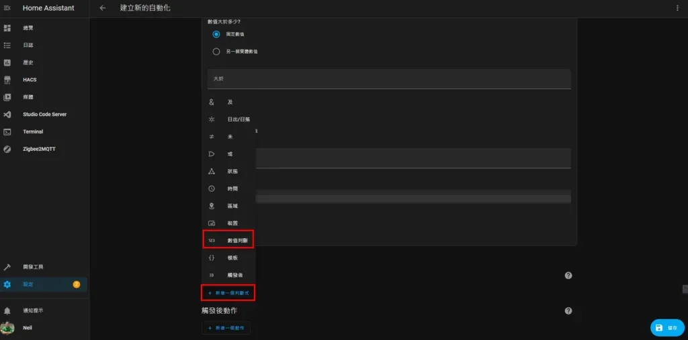The height and width of the screenshot is (340, 688).
Task: Open HACS from the sidebar
Action: coord(30,80)
